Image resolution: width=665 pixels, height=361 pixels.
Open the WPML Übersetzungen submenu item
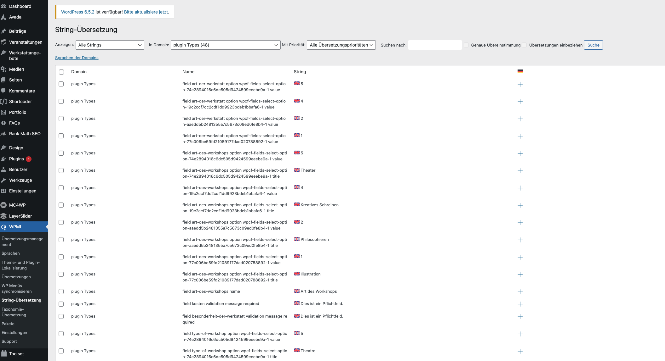pos(16,277)
